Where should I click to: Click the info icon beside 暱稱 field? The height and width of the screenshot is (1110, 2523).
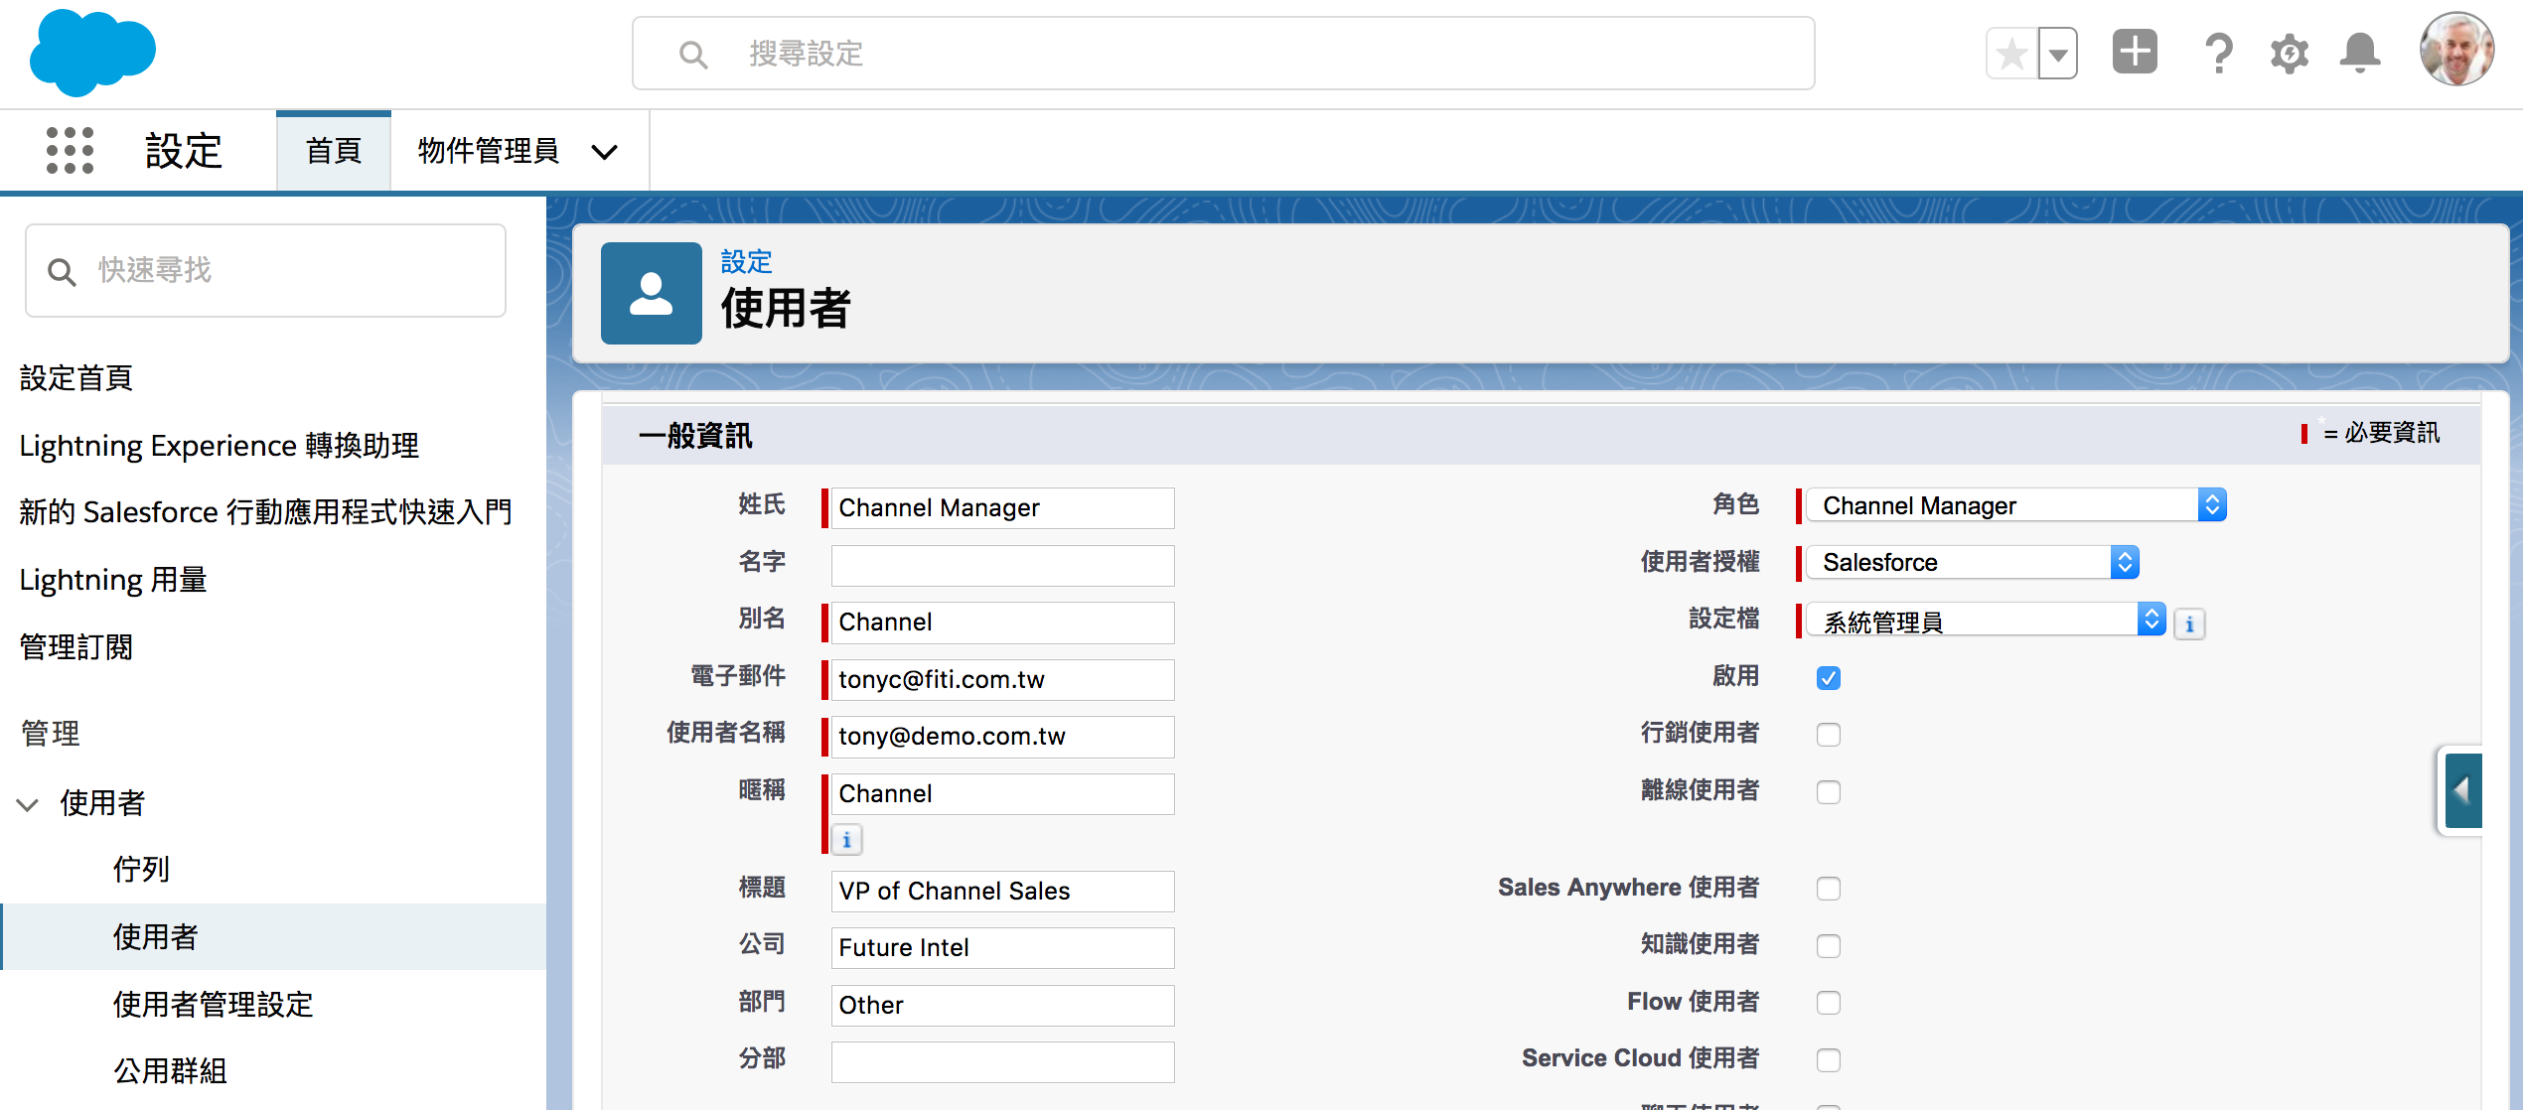845,839
